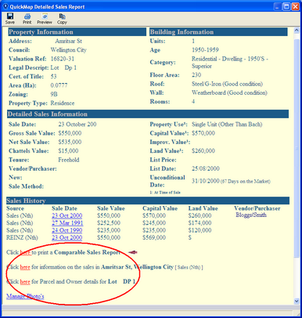Click 'here' to print Comparable Sales Report
This screenshot has width=302, height=318.
click(x=26, y=252)
